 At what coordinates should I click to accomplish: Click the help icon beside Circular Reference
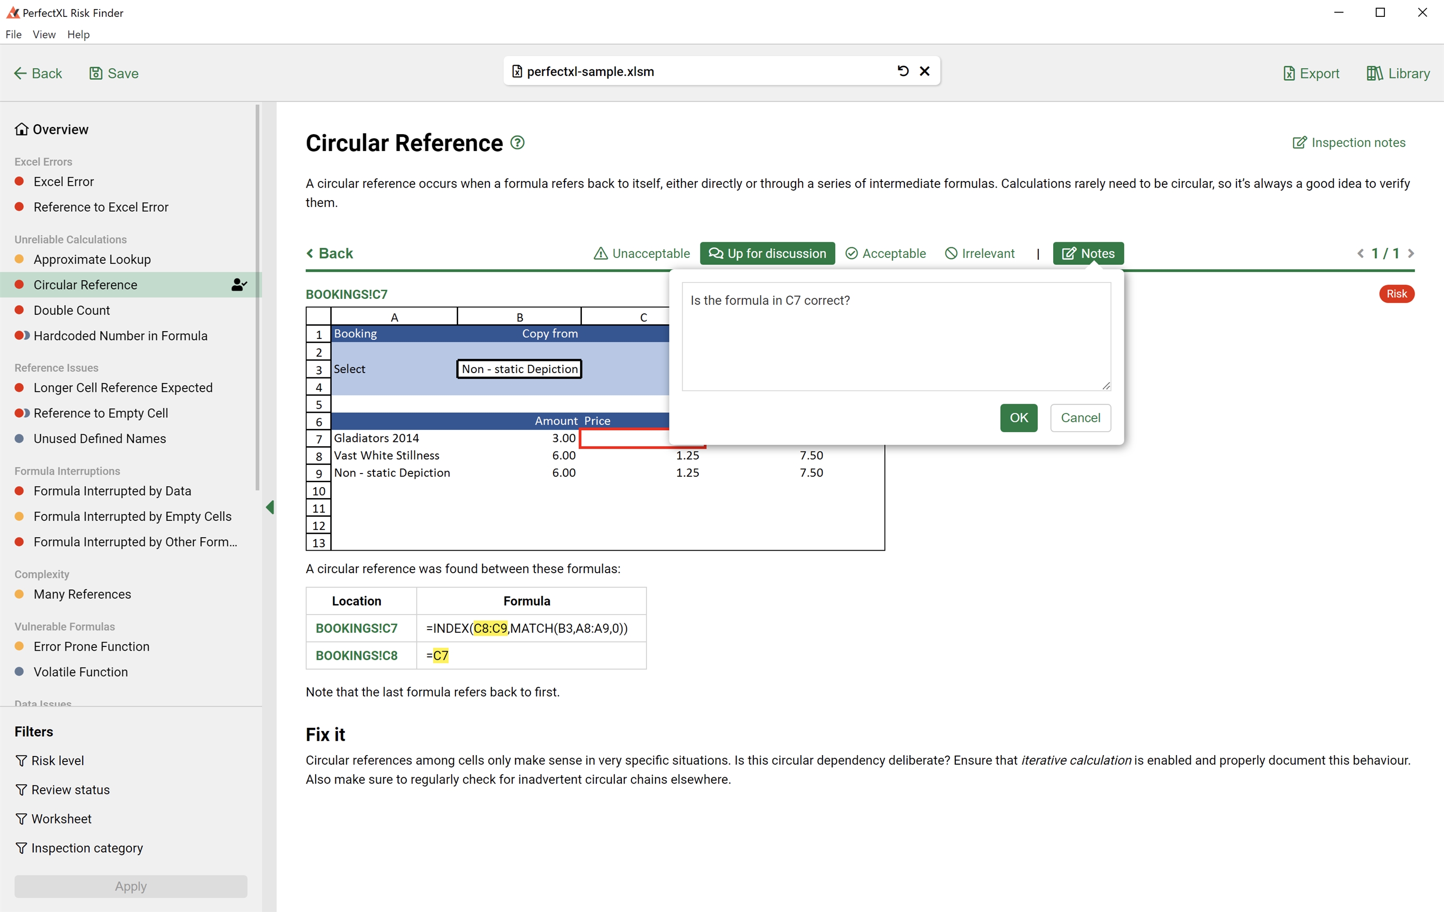coord(517,143)
